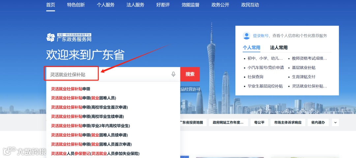Image resolution: width=356 pixels, height=158 pixels.
Task: Pick the first suggestion 灵活就业社保补贴申领
Action: (71, 89)
